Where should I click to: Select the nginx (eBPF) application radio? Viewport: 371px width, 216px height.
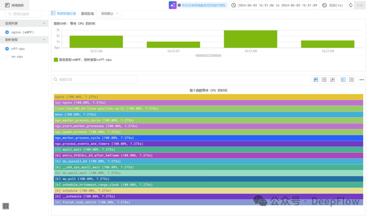(7, 32)
